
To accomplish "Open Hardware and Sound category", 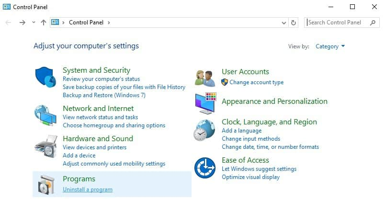I will point(98,139).
